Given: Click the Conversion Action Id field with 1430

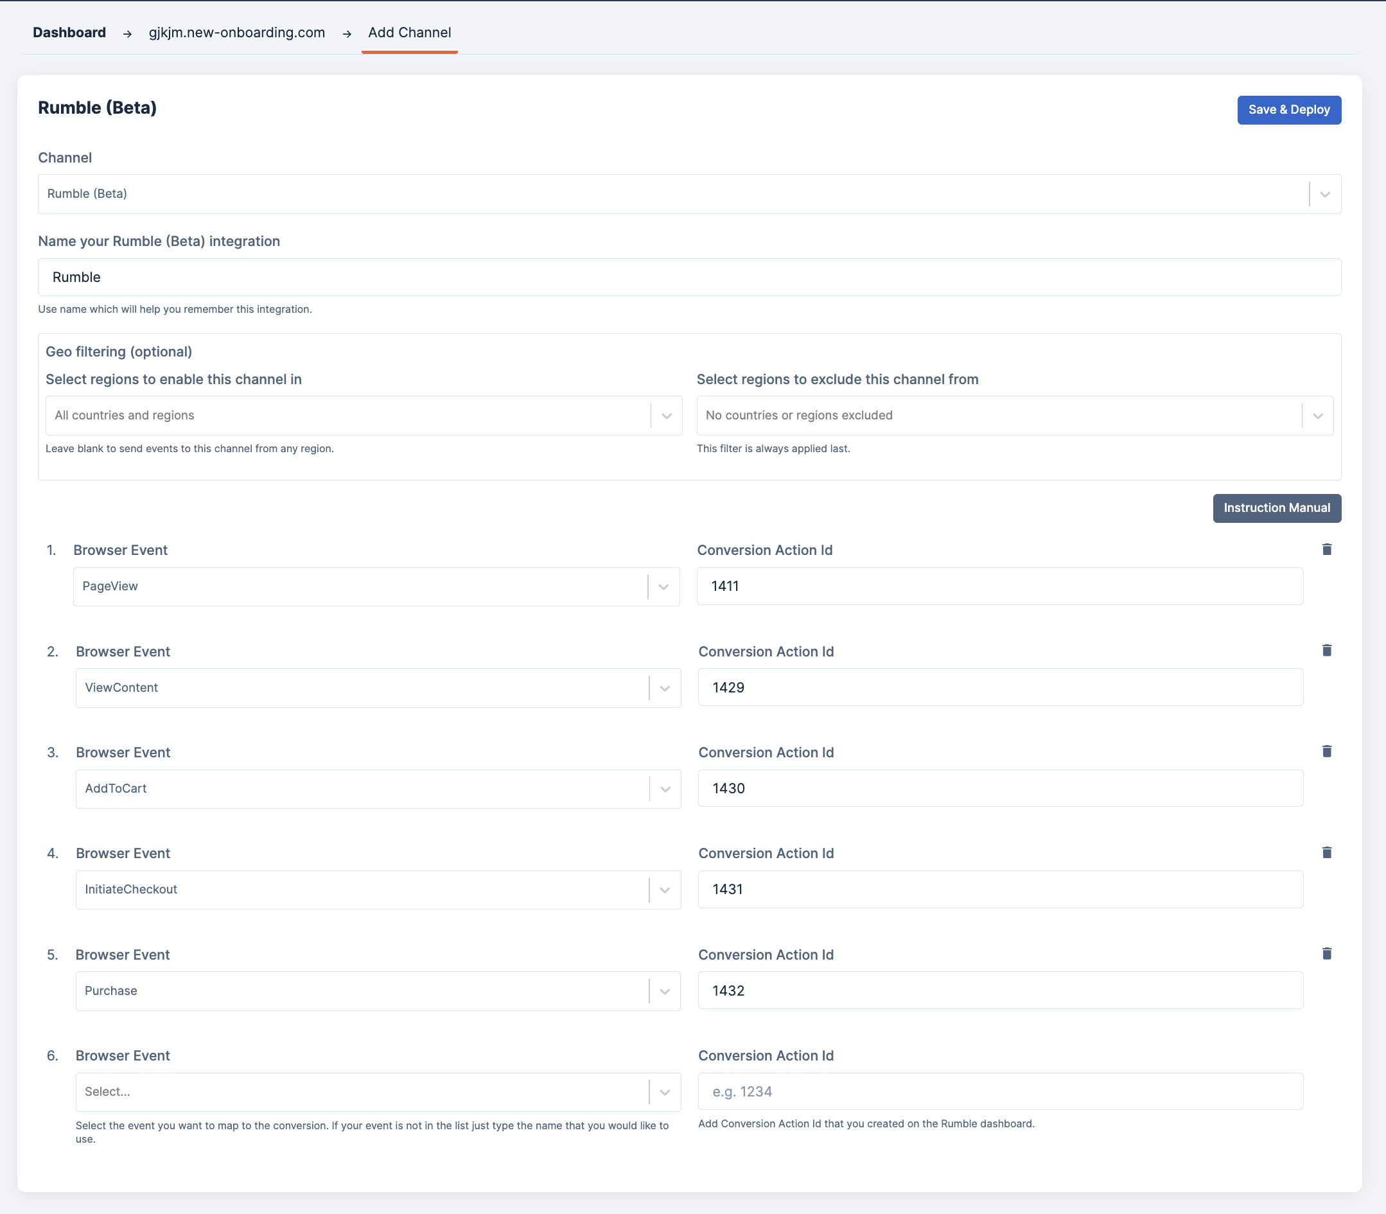Looking at the screenshot, I should point(999,789).
